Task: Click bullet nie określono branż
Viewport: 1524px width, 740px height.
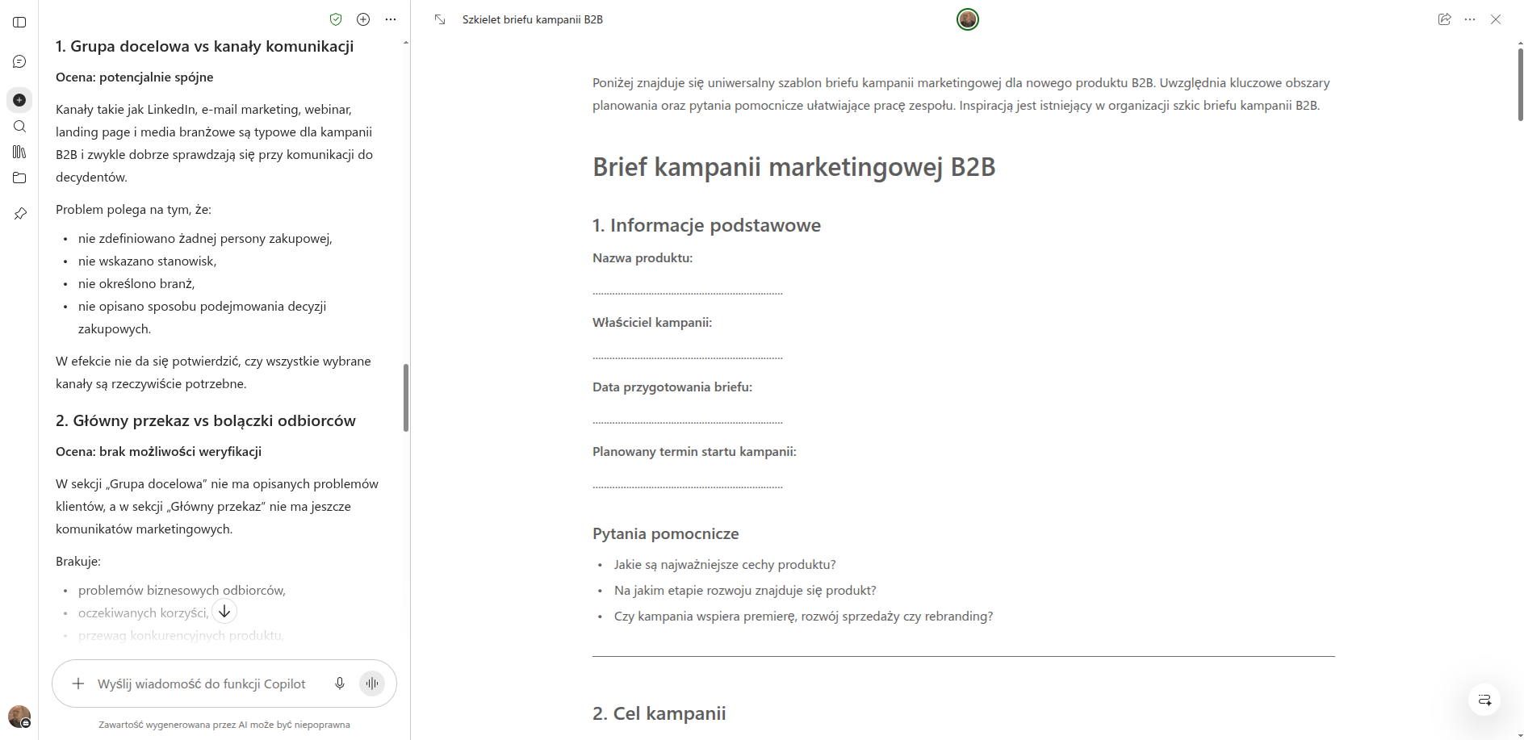Action: tap(136, 284)
